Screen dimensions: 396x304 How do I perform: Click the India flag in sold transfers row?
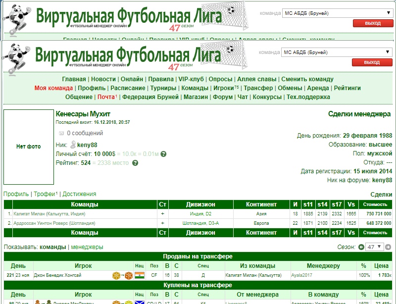tap(139, 275)
